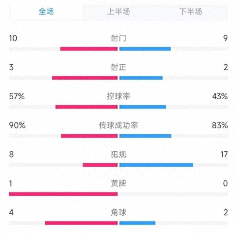Click the blue 犯规 bar
Image resolution: width=237 pixels, height=233 pixels.
156,165
